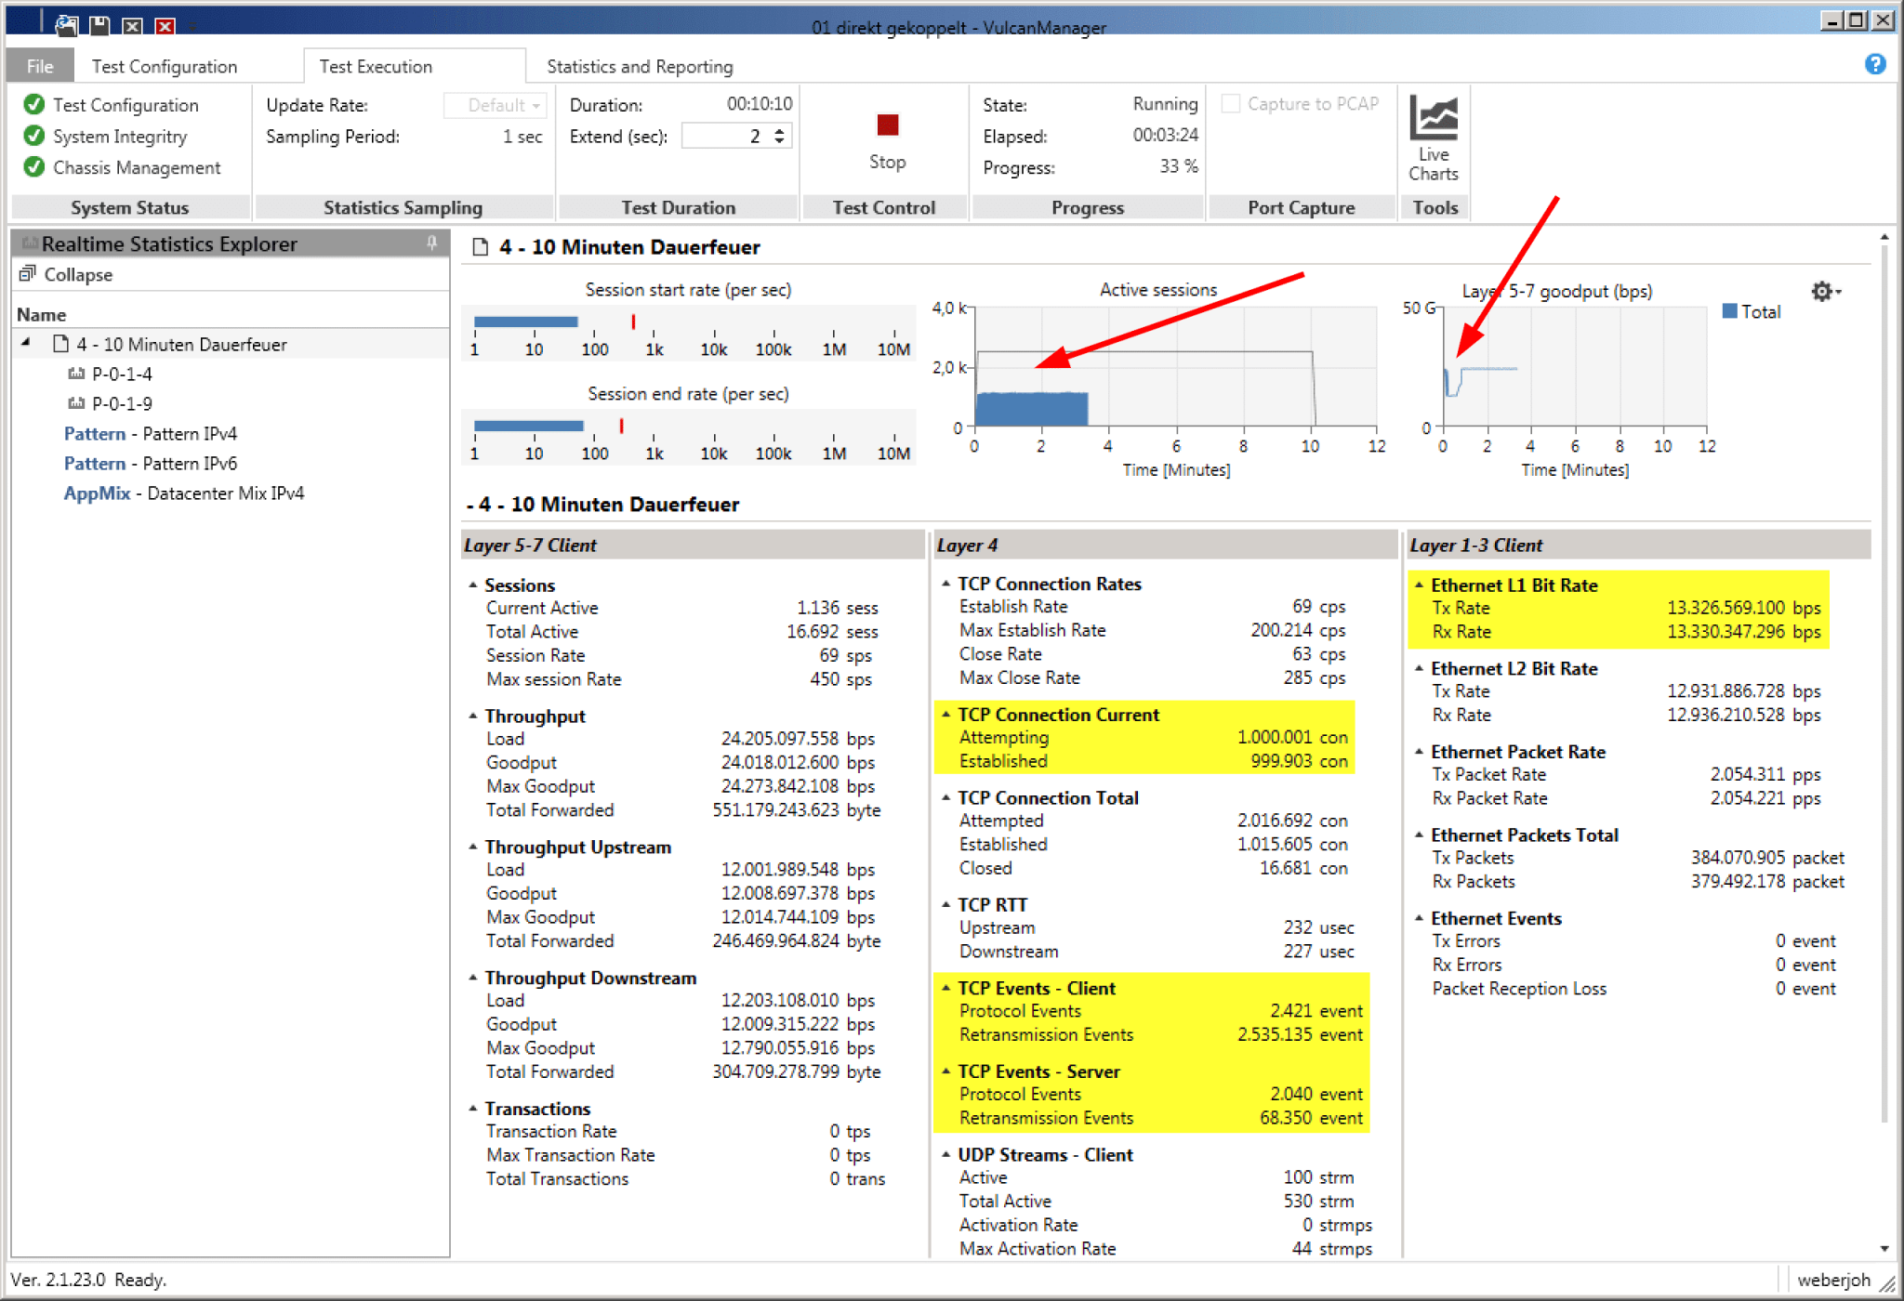Viewport: 1904px width, 1301px height.
Task: Collapse the Ethernet L1 Bit Rate group
Action: click(x=1420, y=585)
